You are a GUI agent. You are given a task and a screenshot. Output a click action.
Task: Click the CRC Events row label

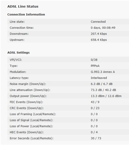(27, 108)
